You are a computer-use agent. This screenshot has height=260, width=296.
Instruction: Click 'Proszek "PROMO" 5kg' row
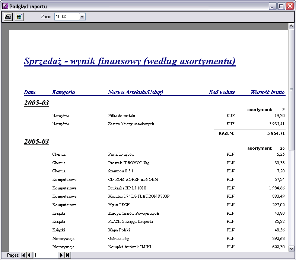[x=168, y=163]
